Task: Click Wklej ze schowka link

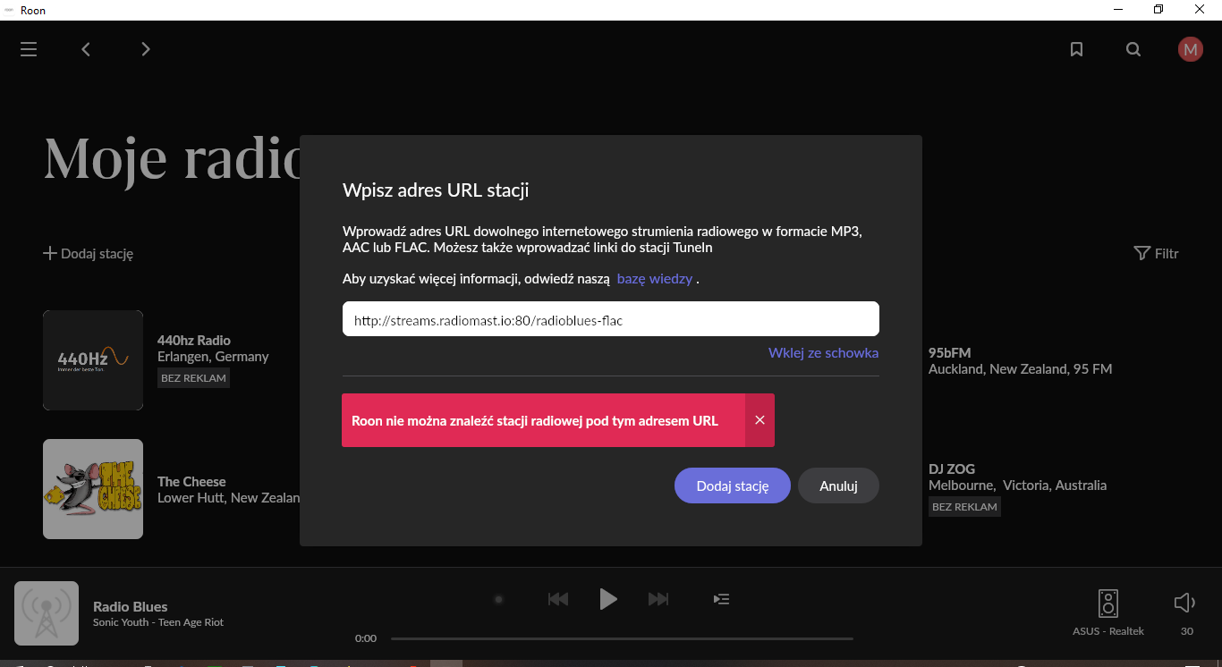Action: pos(823,353)
